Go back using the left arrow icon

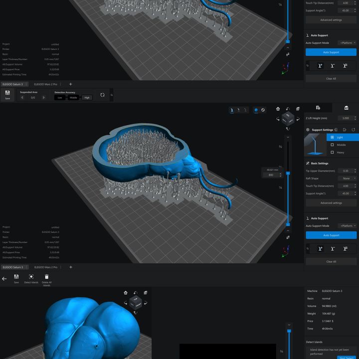coord(4,279)
